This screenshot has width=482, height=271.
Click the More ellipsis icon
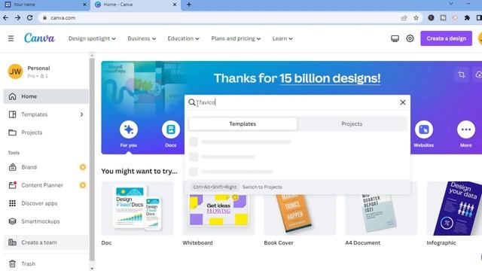click(465, 129)
